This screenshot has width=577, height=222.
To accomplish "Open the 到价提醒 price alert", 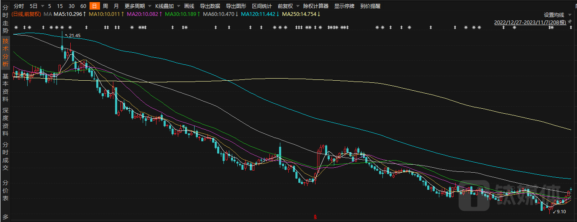I will 370,6.
